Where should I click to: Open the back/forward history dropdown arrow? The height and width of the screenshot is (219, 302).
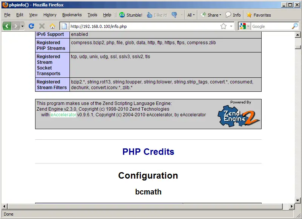(x=22, y=26)
